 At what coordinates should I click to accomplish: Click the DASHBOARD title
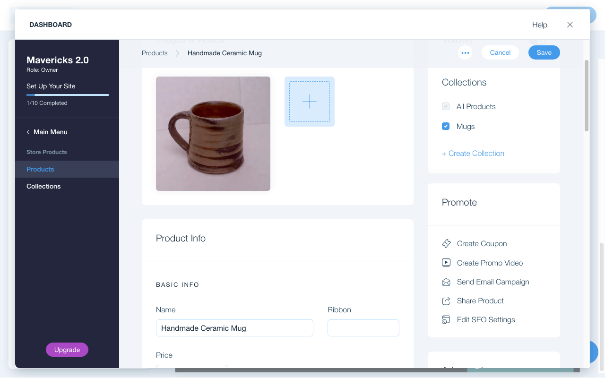point(51,25)
